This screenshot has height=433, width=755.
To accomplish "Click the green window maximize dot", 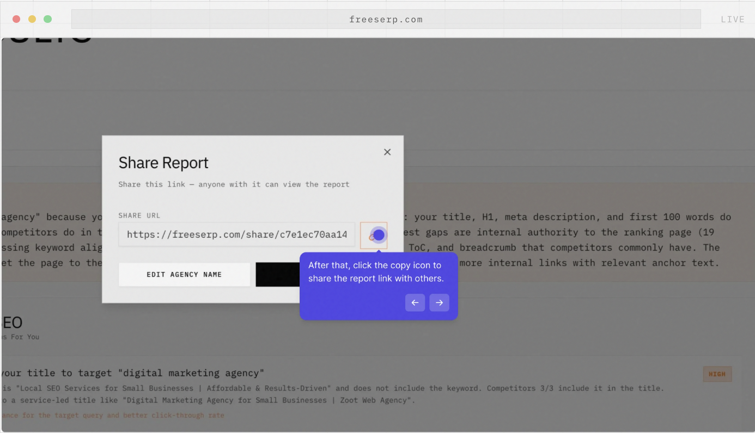I will [48, 19].
